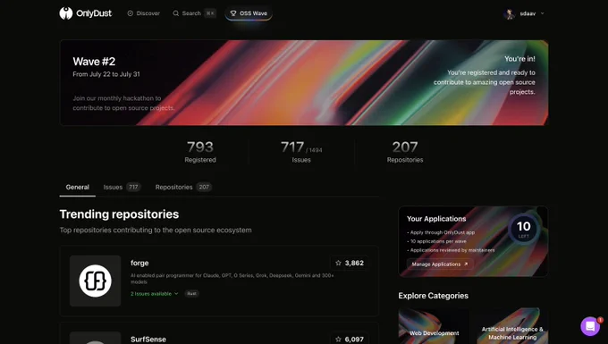Viewport: 608px width, 344px height.
Task: Go to OSS Wave page
Action: point(249,13)
